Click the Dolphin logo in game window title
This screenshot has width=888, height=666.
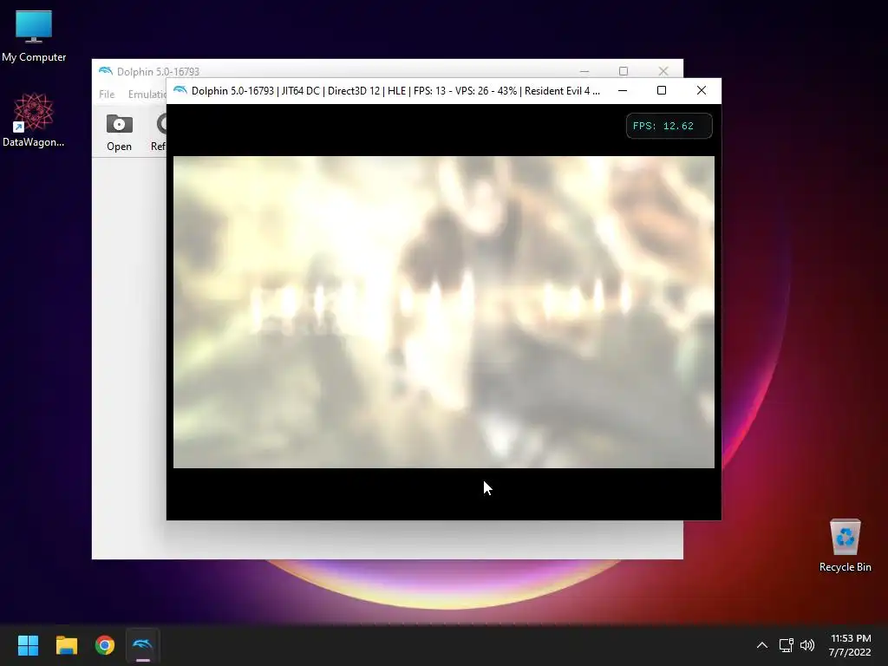[180, 90]
